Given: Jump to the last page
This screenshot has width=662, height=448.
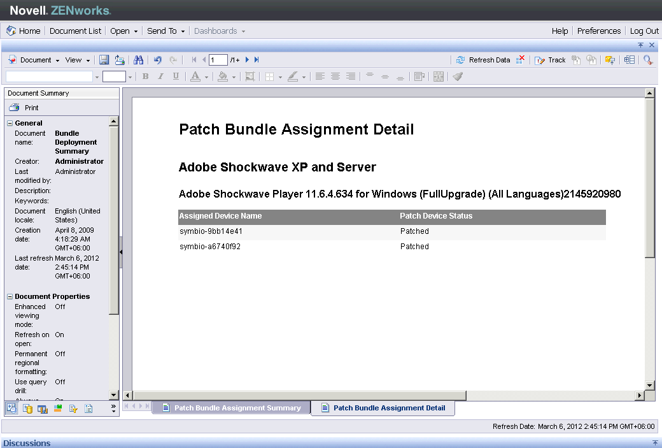Looking at the screenshot, I should (x=257, y=60).
